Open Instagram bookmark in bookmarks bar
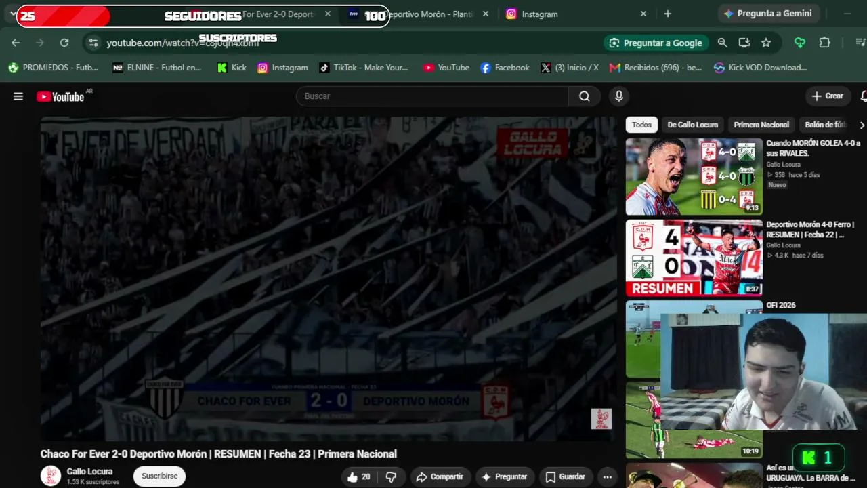The width and height of the screenshot is (867, 488). 283,68
